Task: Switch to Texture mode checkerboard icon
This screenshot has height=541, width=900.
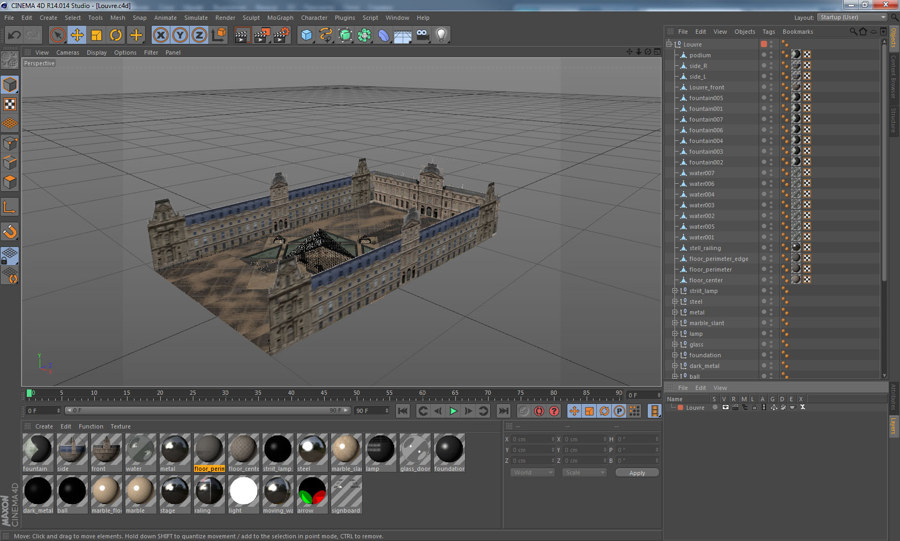Action: click(10, 104)
